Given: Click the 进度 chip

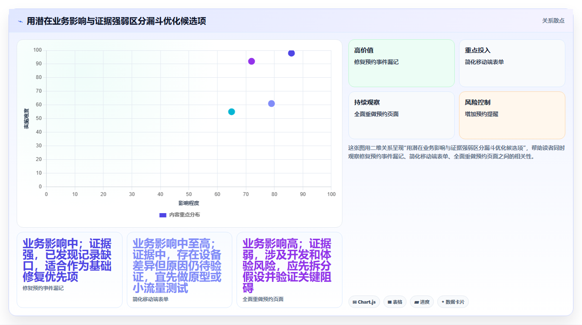Looking at the screenshot, I should tap(422, 302).
